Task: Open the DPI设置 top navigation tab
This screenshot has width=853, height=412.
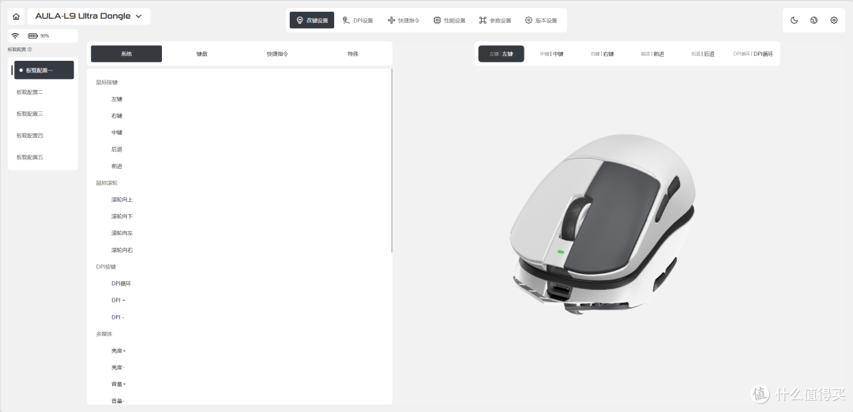Action: pos(358,20)
